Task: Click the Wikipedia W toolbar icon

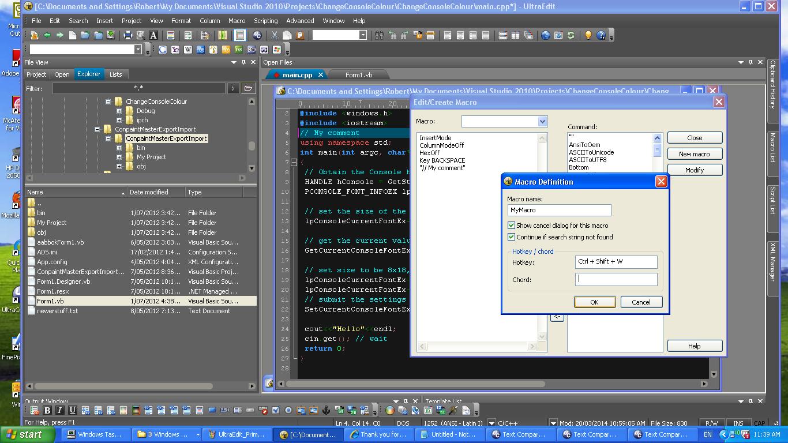Action: tap(188, 50)
